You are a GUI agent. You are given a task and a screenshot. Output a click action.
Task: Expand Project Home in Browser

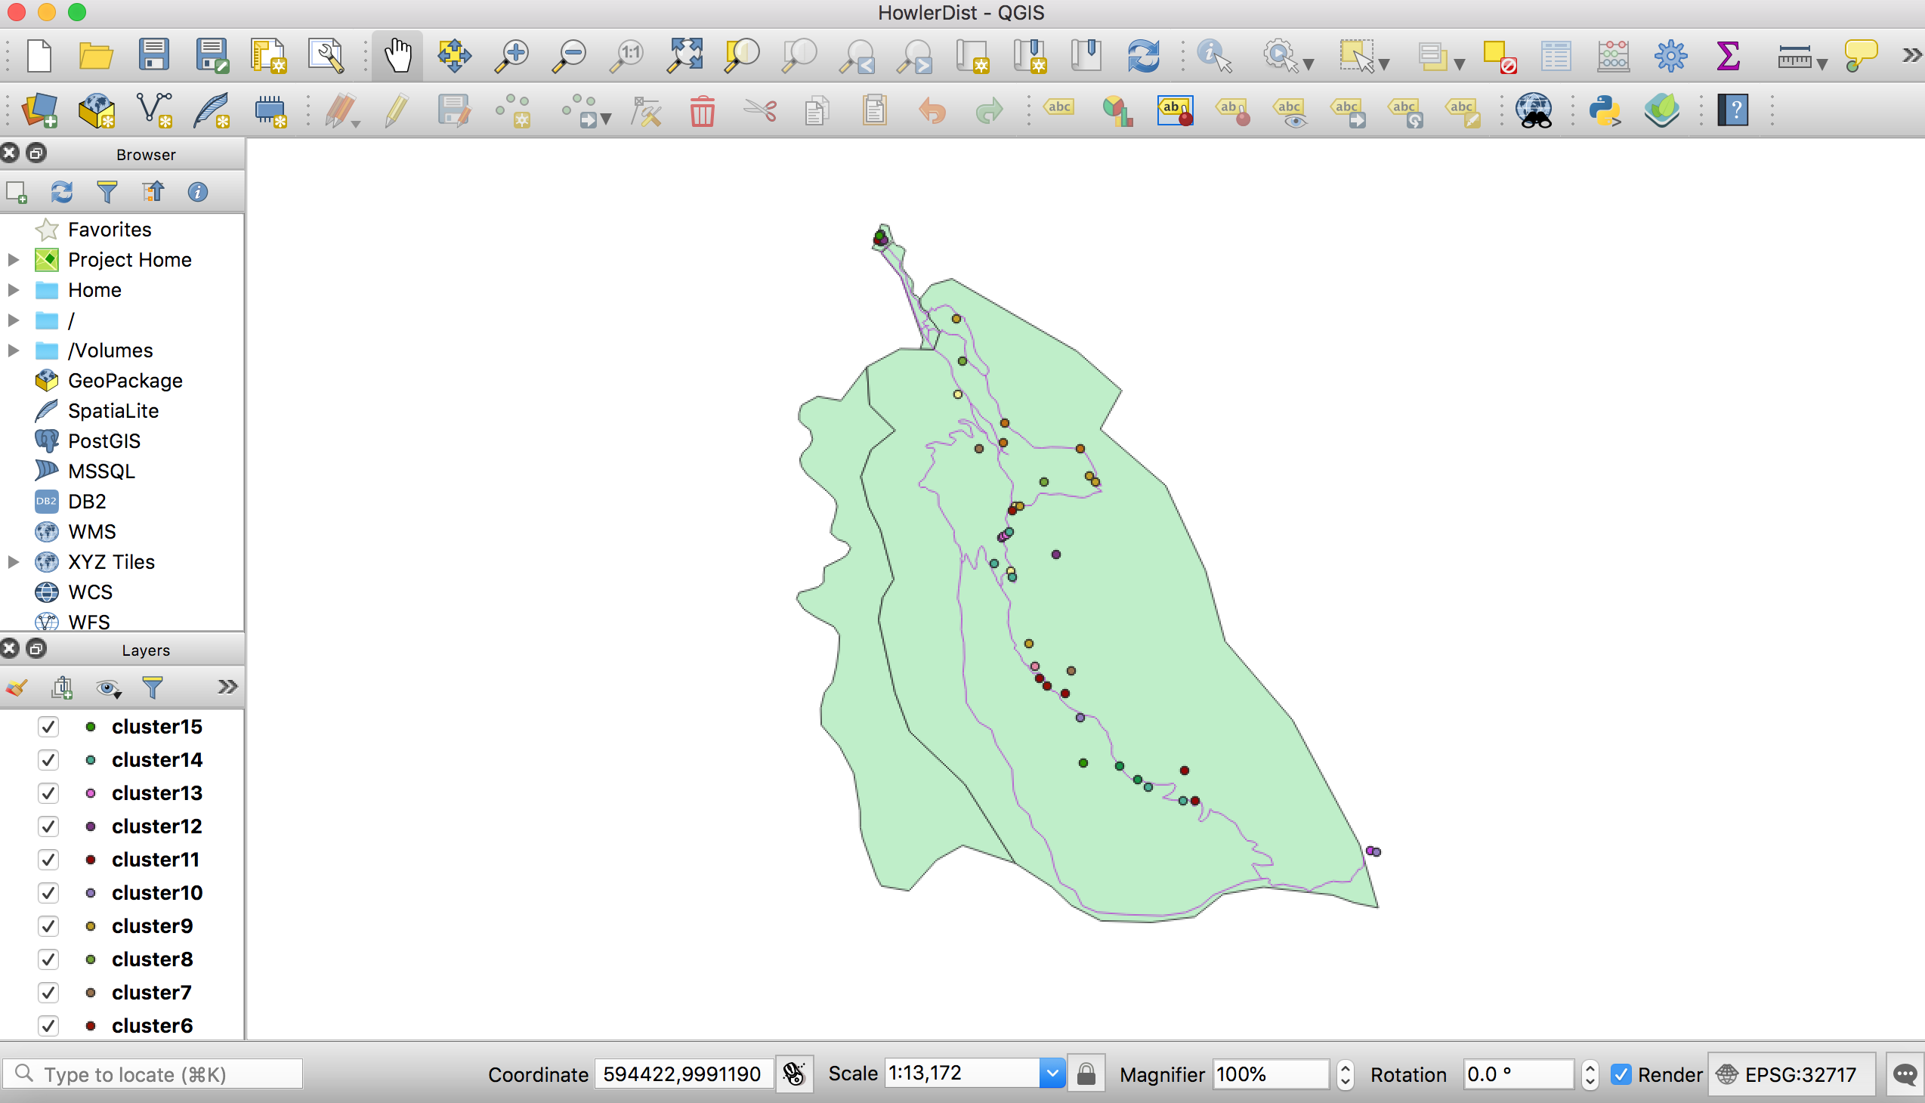coord(13,260)
